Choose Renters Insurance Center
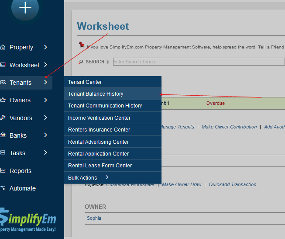Viewport: 285px width, 239px height. 99,130
